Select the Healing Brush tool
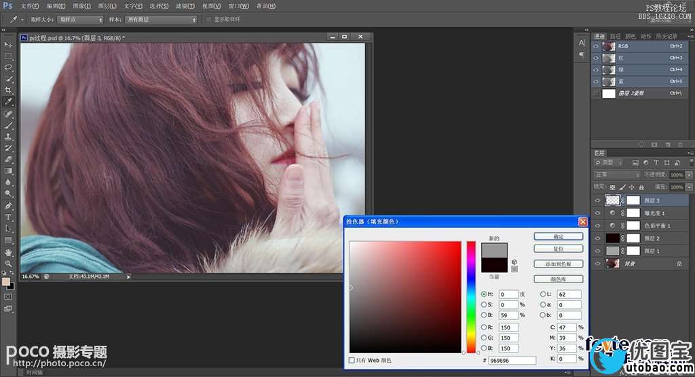 click(8, 114)
